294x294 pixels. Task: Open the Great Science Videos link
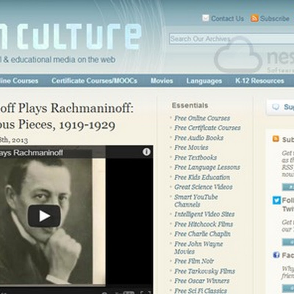204,187
